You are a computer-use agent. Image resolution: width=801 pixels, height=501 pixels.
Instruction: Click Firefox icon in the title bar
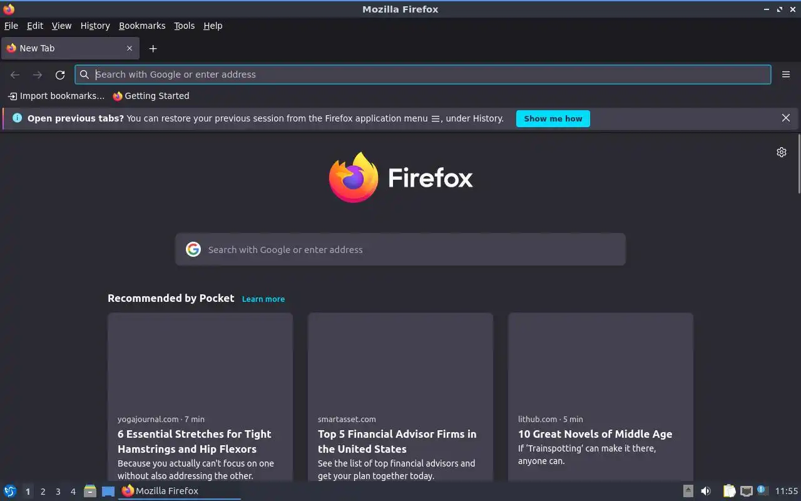click(9, 9)
